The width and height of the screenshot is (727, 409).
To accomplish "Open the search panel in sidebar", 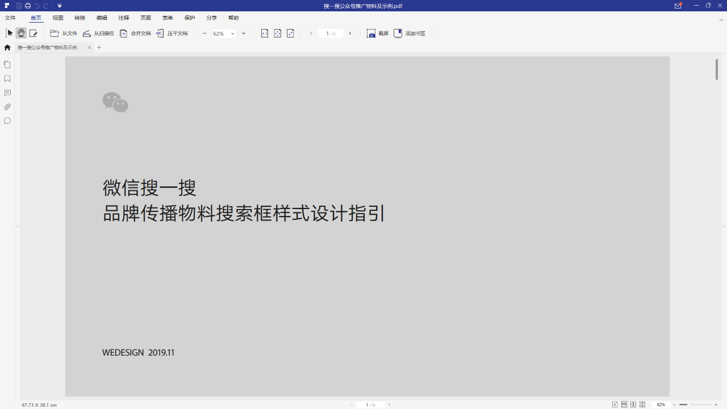I will (7, 121).
